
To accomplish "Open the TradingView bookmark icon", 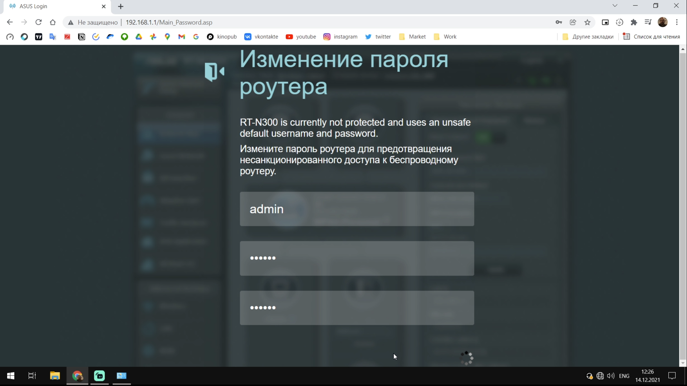I will point(39,36).
